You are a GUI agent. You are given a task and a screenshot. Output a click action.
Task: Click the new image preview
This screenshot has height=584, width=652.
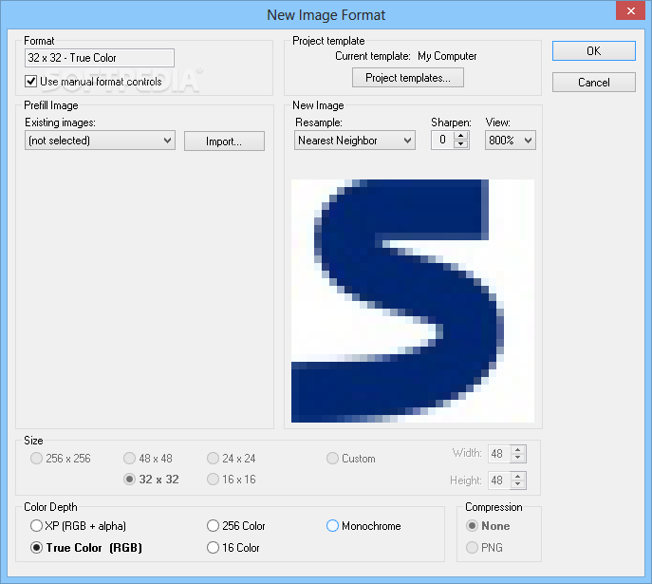[413, 301]
